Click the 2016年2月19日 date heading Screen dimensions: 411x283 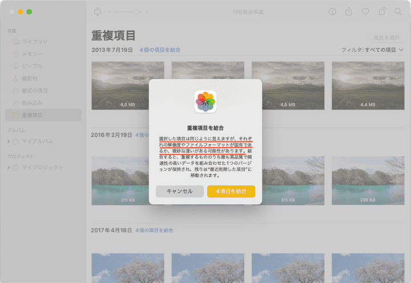(x=111, y=135)
